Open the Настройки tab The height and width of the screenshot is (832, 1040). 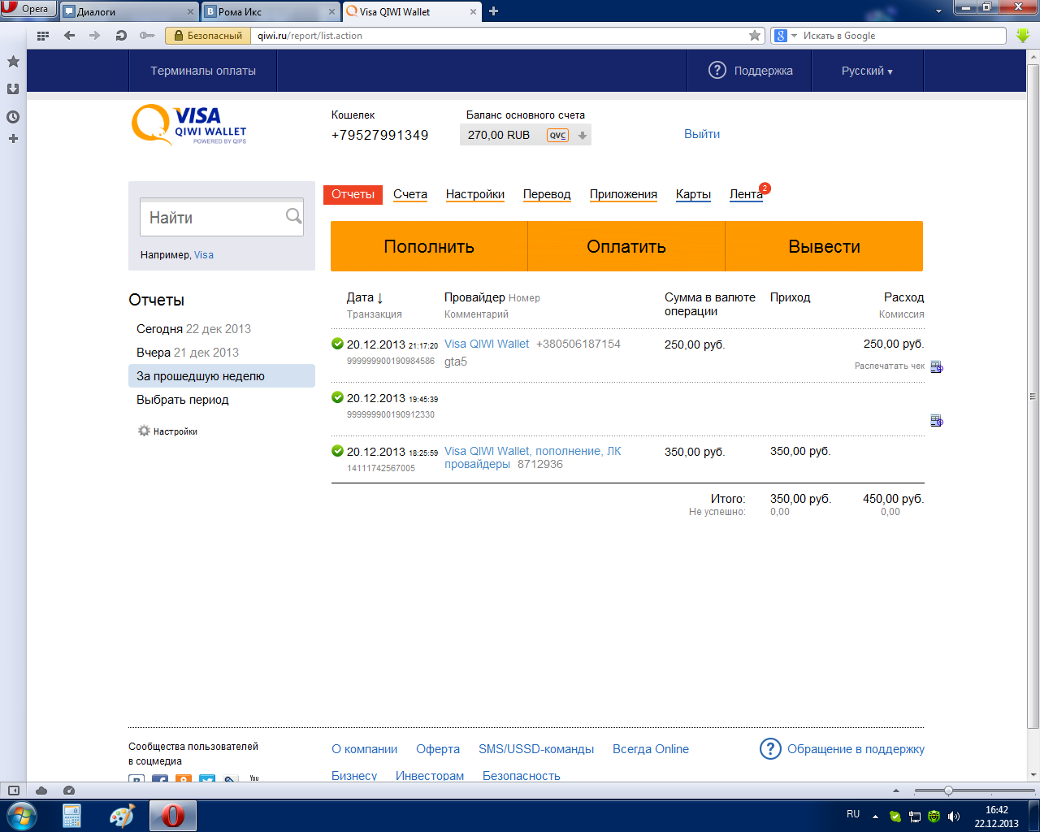coord(475,194)
